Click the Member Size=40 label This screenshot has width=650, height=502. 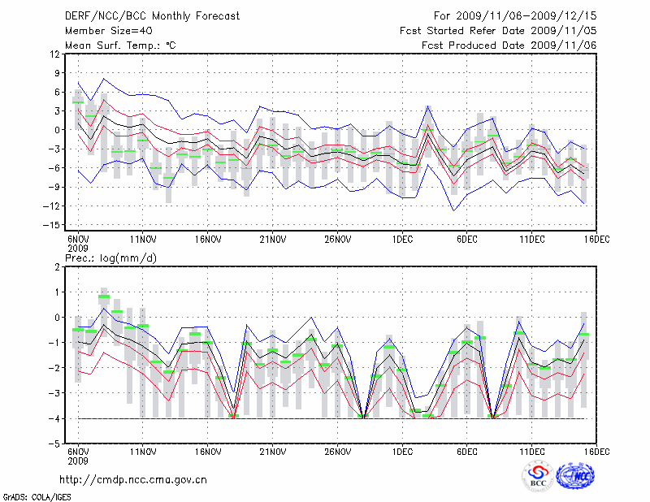(103, 30)
